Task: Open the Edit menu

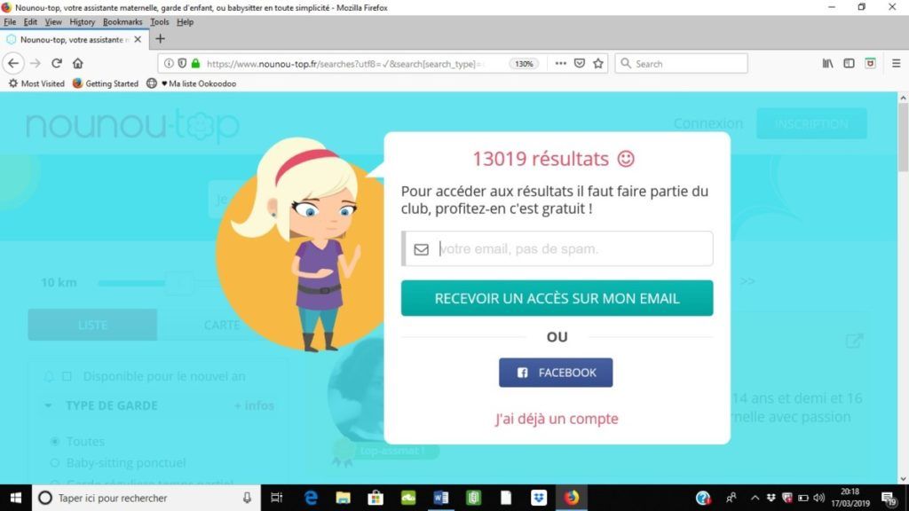Action: 30,22
